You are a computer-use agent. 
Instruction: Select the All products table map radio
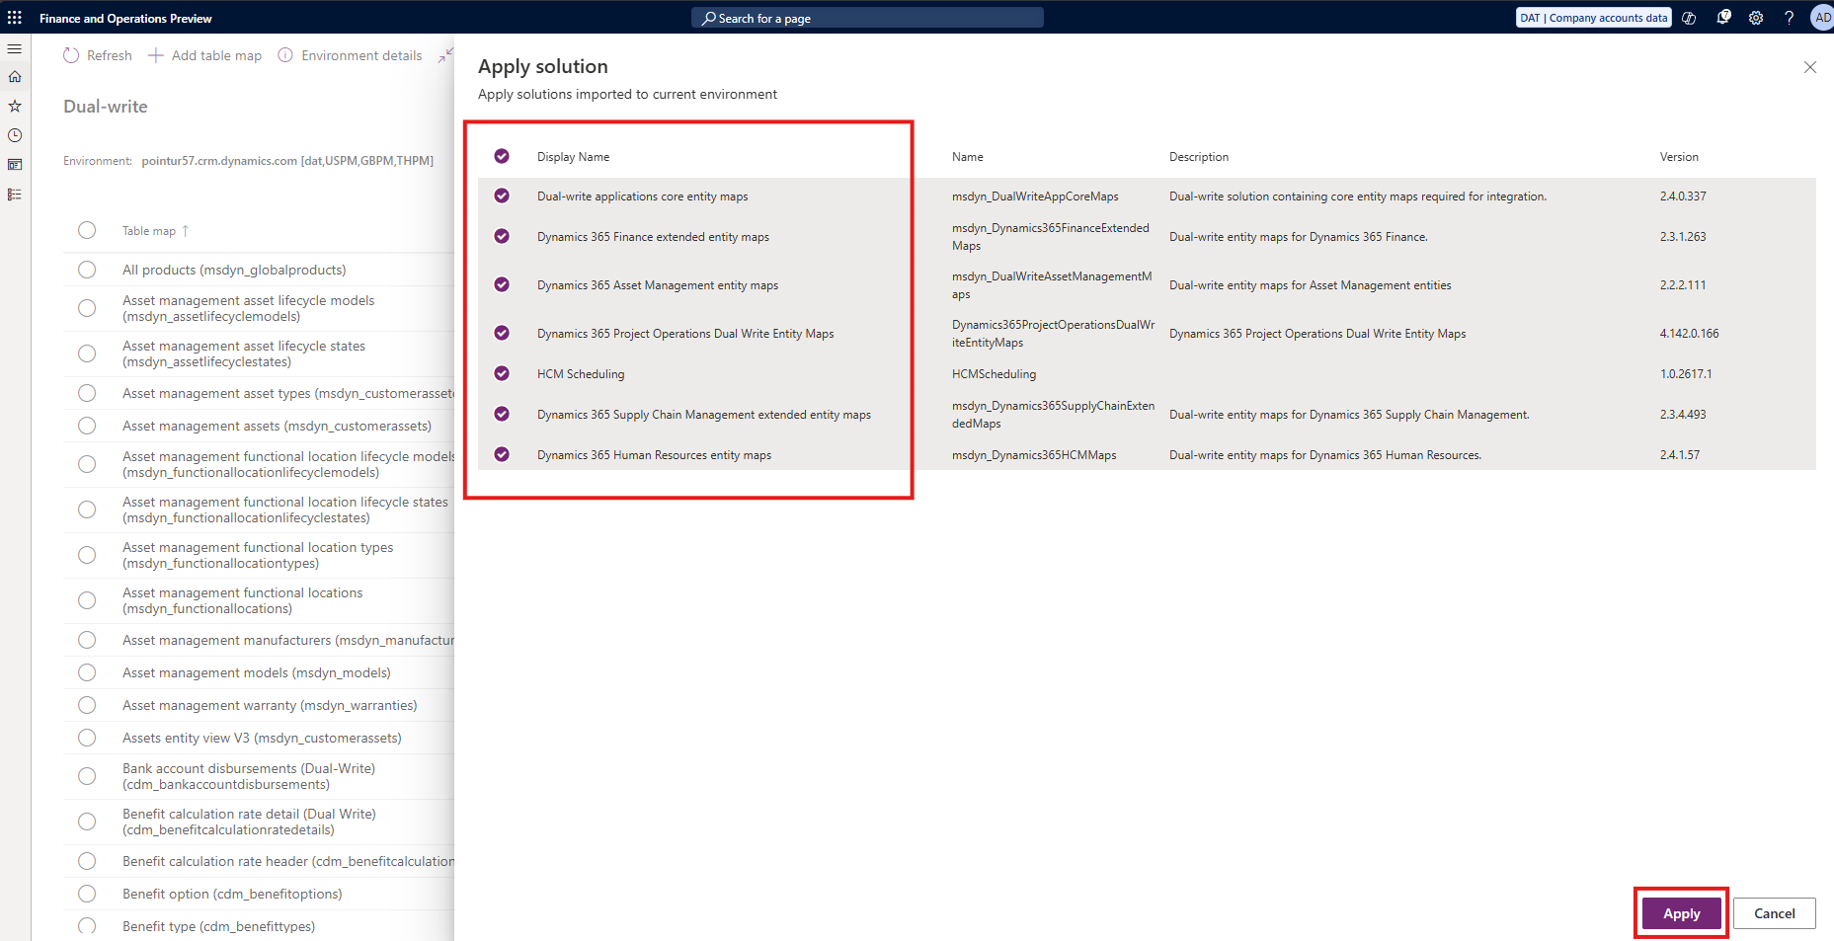(x=87, y=270)
